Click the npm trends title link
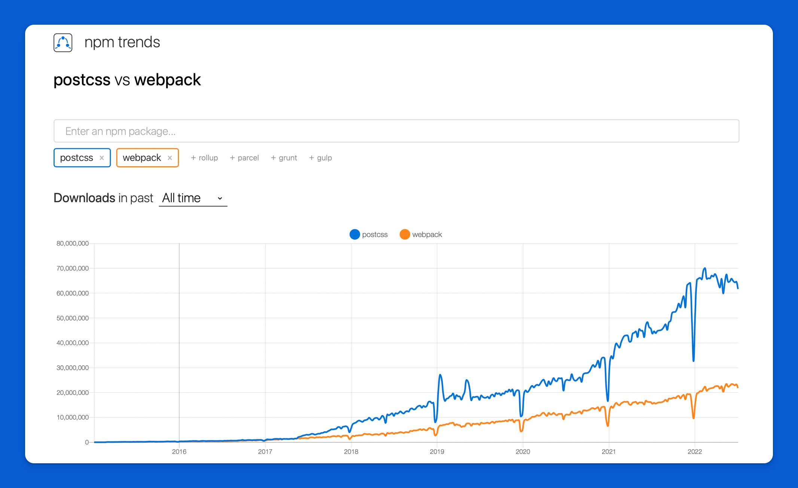Screen dimensions: 798x488 tap(122, 42)
